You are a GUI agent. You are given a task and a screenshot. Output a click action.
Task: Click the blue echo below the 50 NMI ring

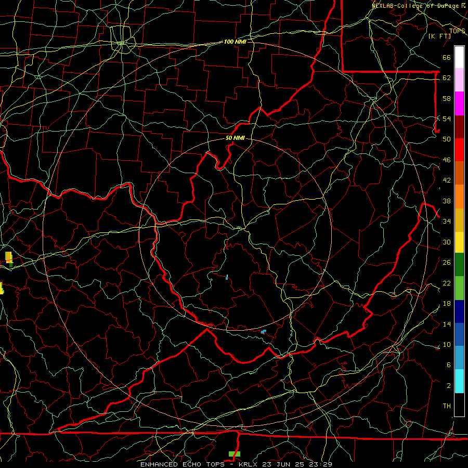(x=263, y=332)
